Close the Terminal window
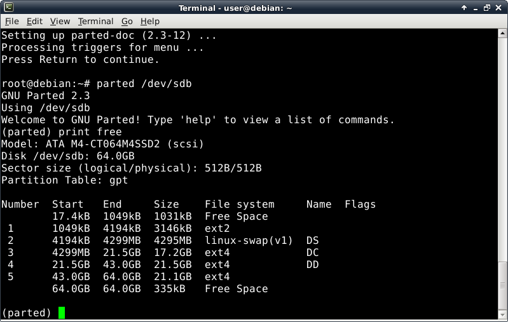 click(499, 8)
